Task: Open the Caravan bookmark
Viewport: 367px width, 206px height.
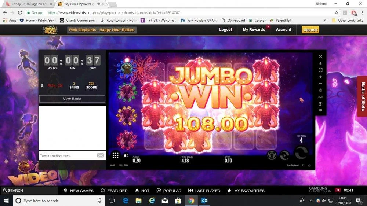Action: click(257, 20)
